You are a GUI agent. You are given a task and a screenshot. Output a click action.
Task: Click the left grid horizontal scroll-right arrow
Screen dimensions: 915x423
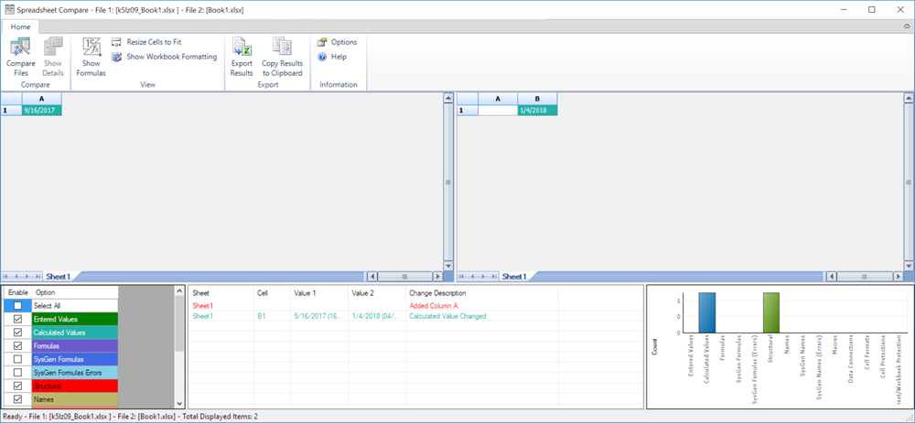pos(437,277)
